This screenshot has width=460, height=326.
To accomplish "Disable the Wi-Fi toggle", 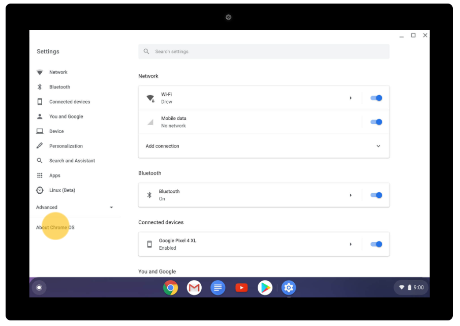I will click(x=376, y=98).
